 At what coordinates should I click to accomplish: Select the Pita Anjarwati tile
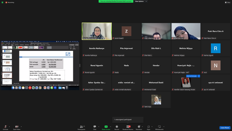[x=127, y=48]
